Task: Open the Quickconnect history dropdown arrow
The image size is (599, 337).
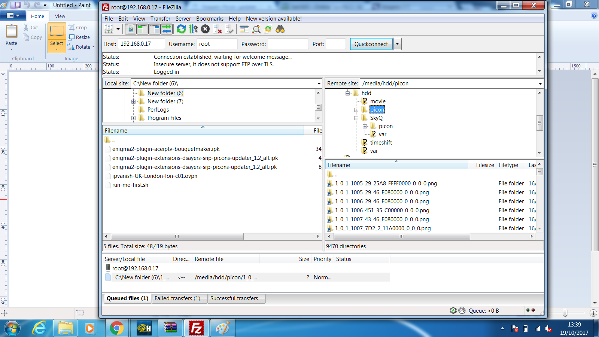Action: pos(398,44)
